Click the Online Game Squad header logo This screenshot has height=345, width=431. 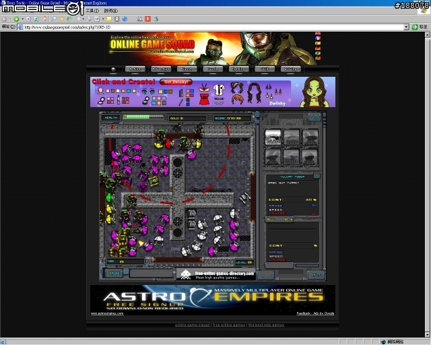pyautogui.click(x=152, y=44)
